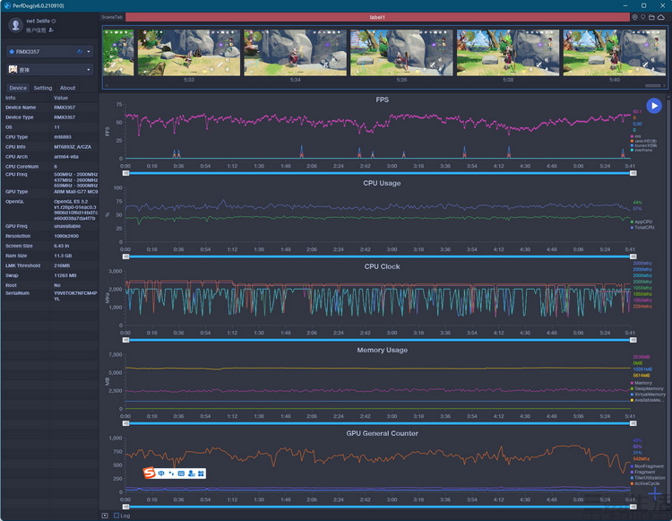Click the Sogou punctuation mode icon
The width and height of the screenshot is (672, 521).
171,473
